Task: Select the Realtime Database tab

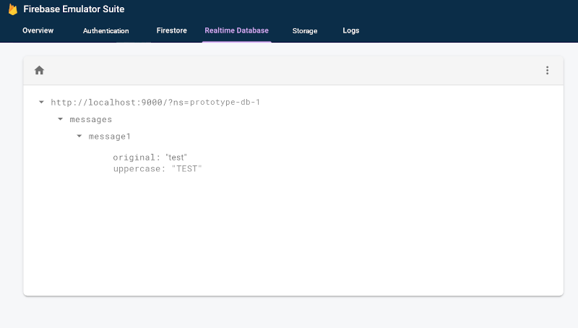Action: pyautogui.click(x=236, y=31)
